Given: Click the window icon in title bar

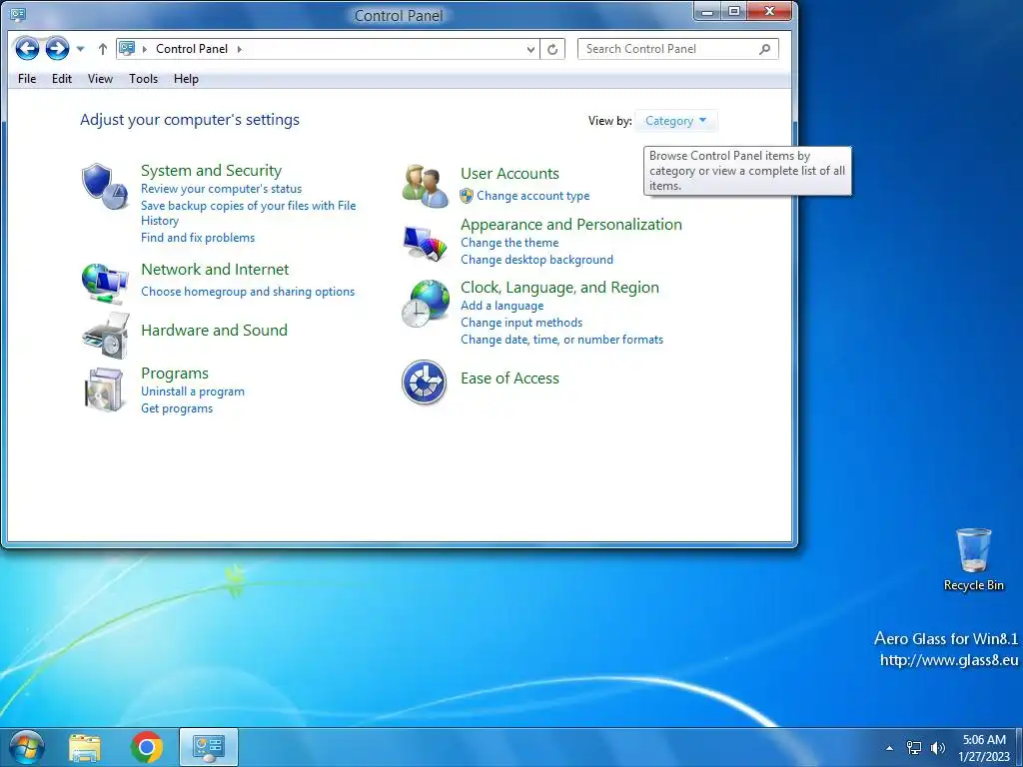Looking at the screenshot, I should tap(18, 14).
